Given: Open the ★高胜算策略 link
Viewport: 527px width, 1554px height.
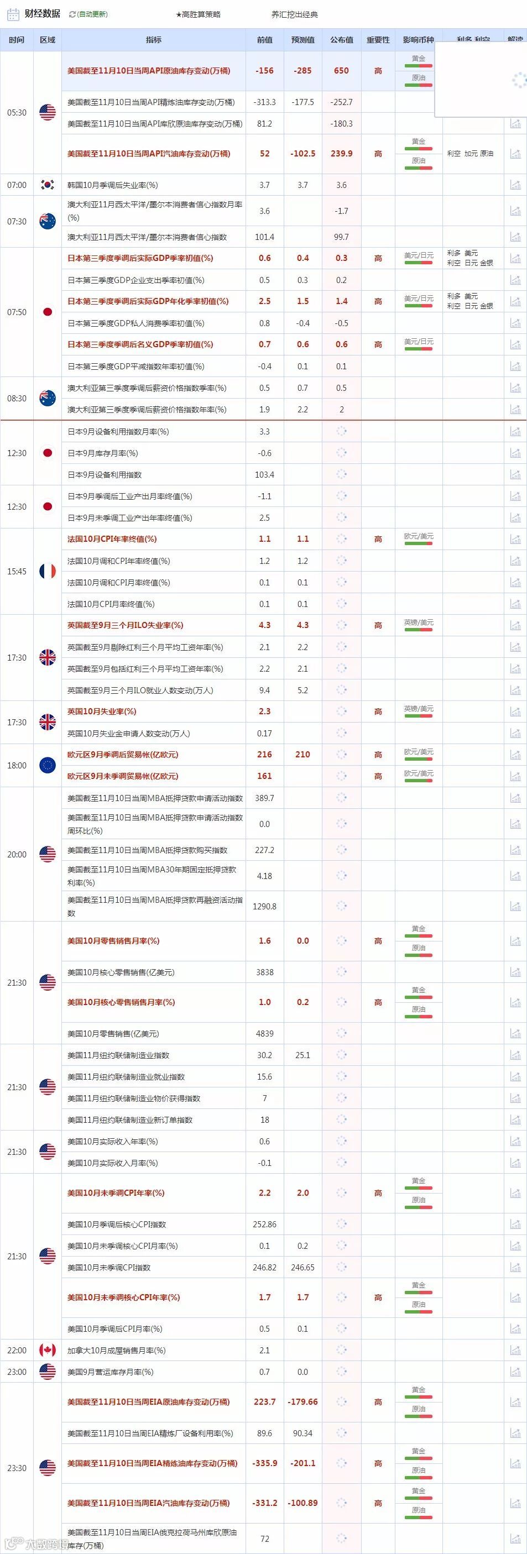Looking at the screenshot, I should (198, 14).
